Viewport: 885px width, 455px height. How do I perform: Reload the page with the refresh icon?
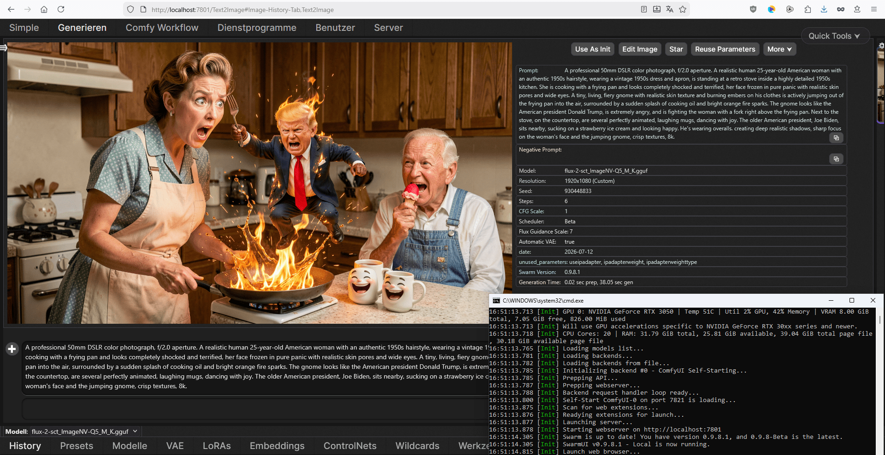click(61, 9)
